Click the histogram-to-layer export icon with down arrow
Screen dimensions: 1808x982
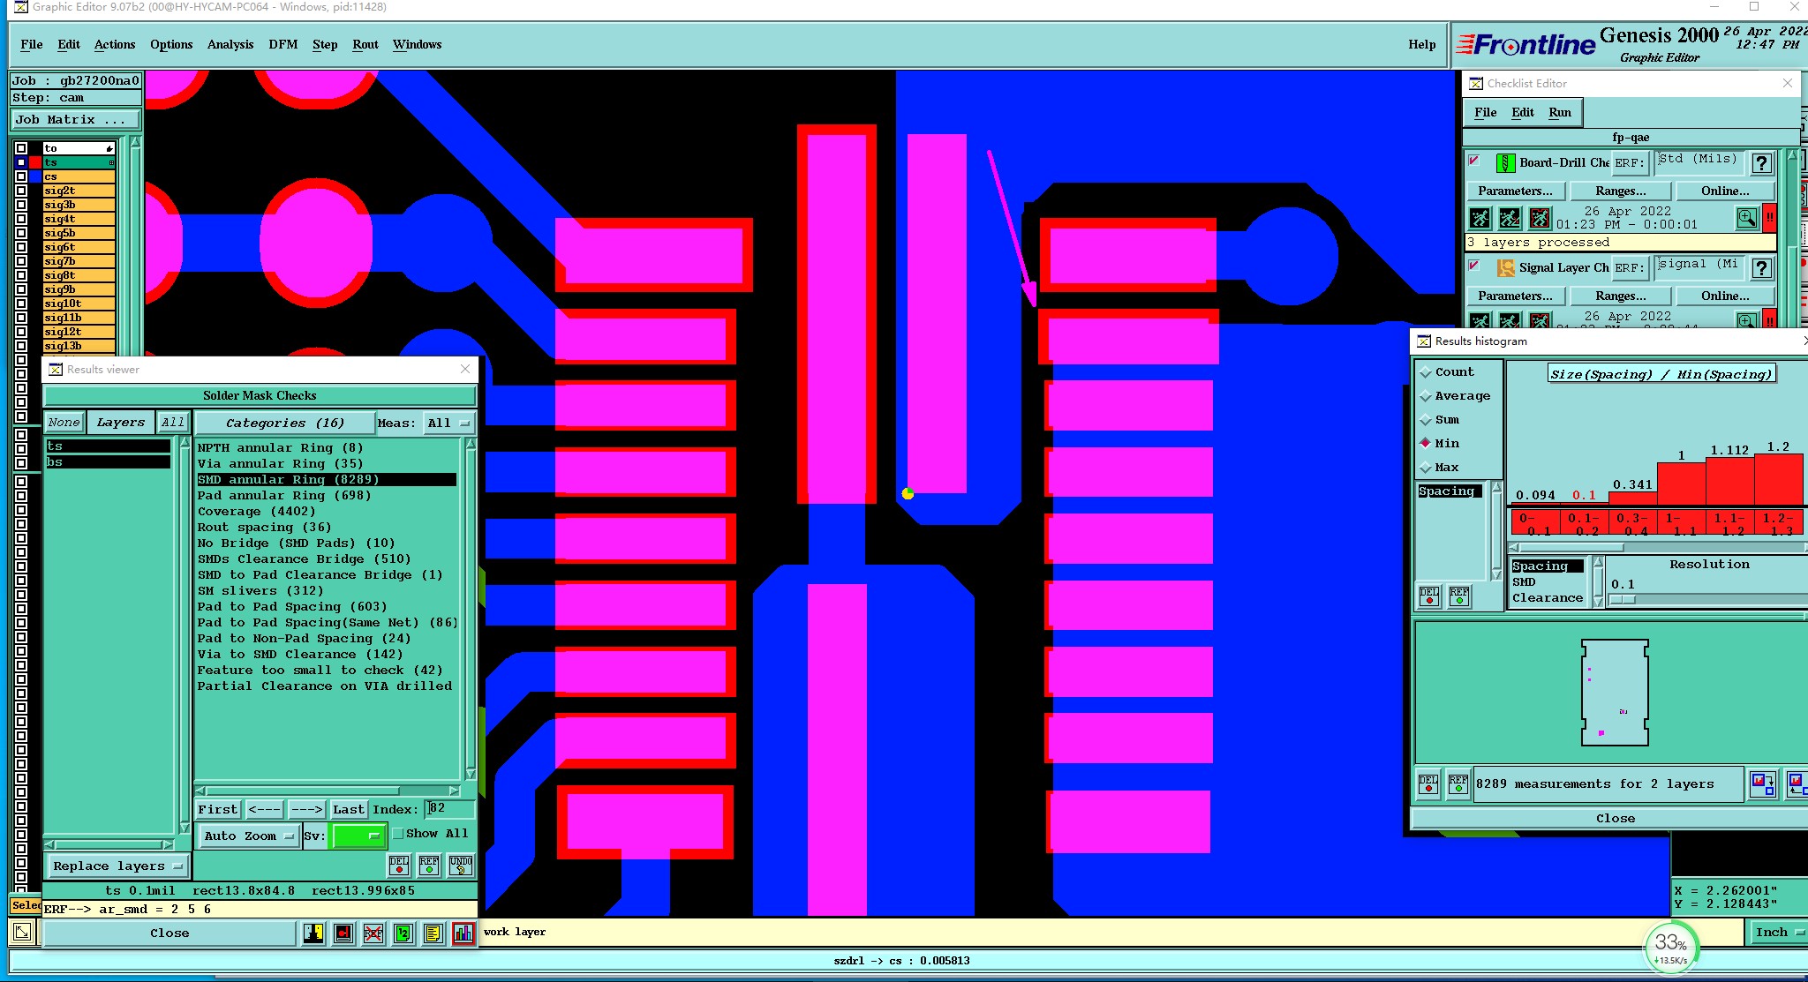point(1763,783)
